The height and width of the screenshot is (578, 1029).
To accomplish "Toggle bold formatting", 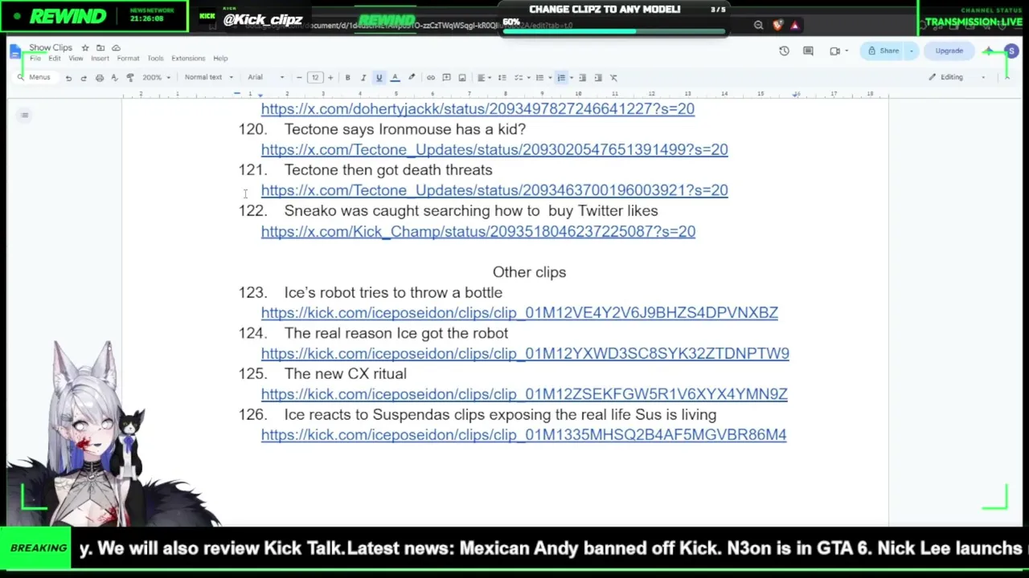I will coord(347,78).
